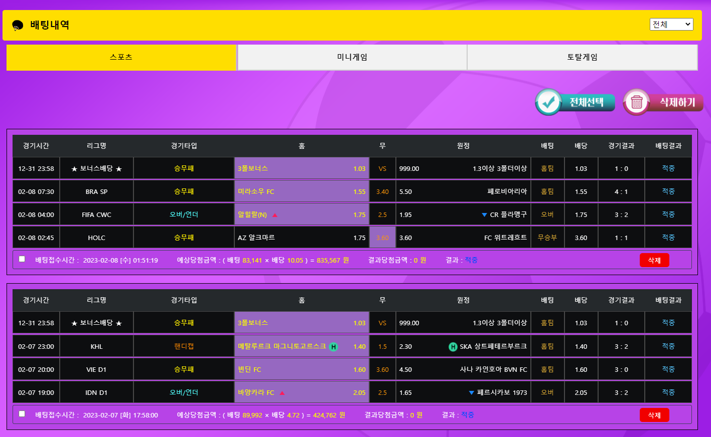Open the 전체 filter dropdown
This screenshot has height=437, width=711.
click(x=671, y=24)
